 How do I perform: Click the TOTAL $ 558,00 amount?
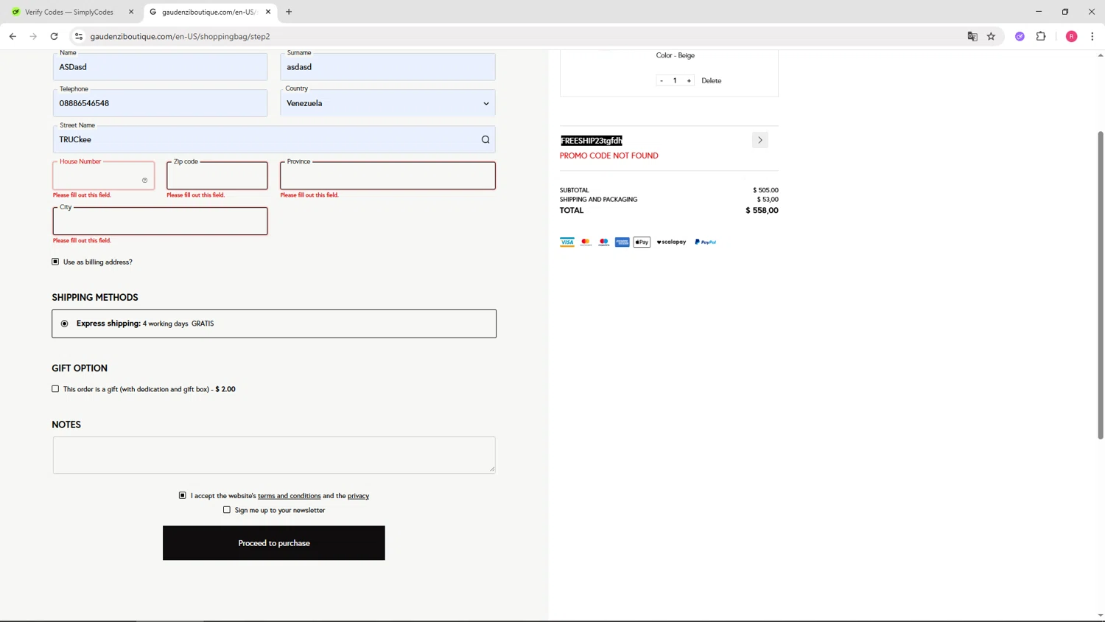[762, 210]
